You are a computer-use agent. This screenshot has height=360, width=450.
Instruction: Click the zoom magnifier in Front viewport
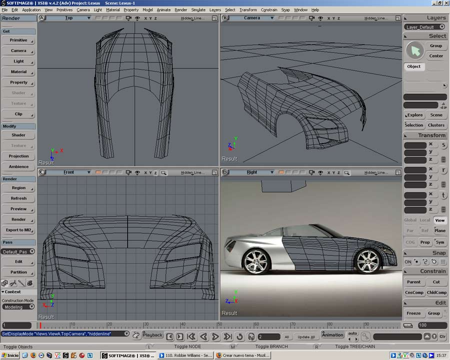pos(163,172)
